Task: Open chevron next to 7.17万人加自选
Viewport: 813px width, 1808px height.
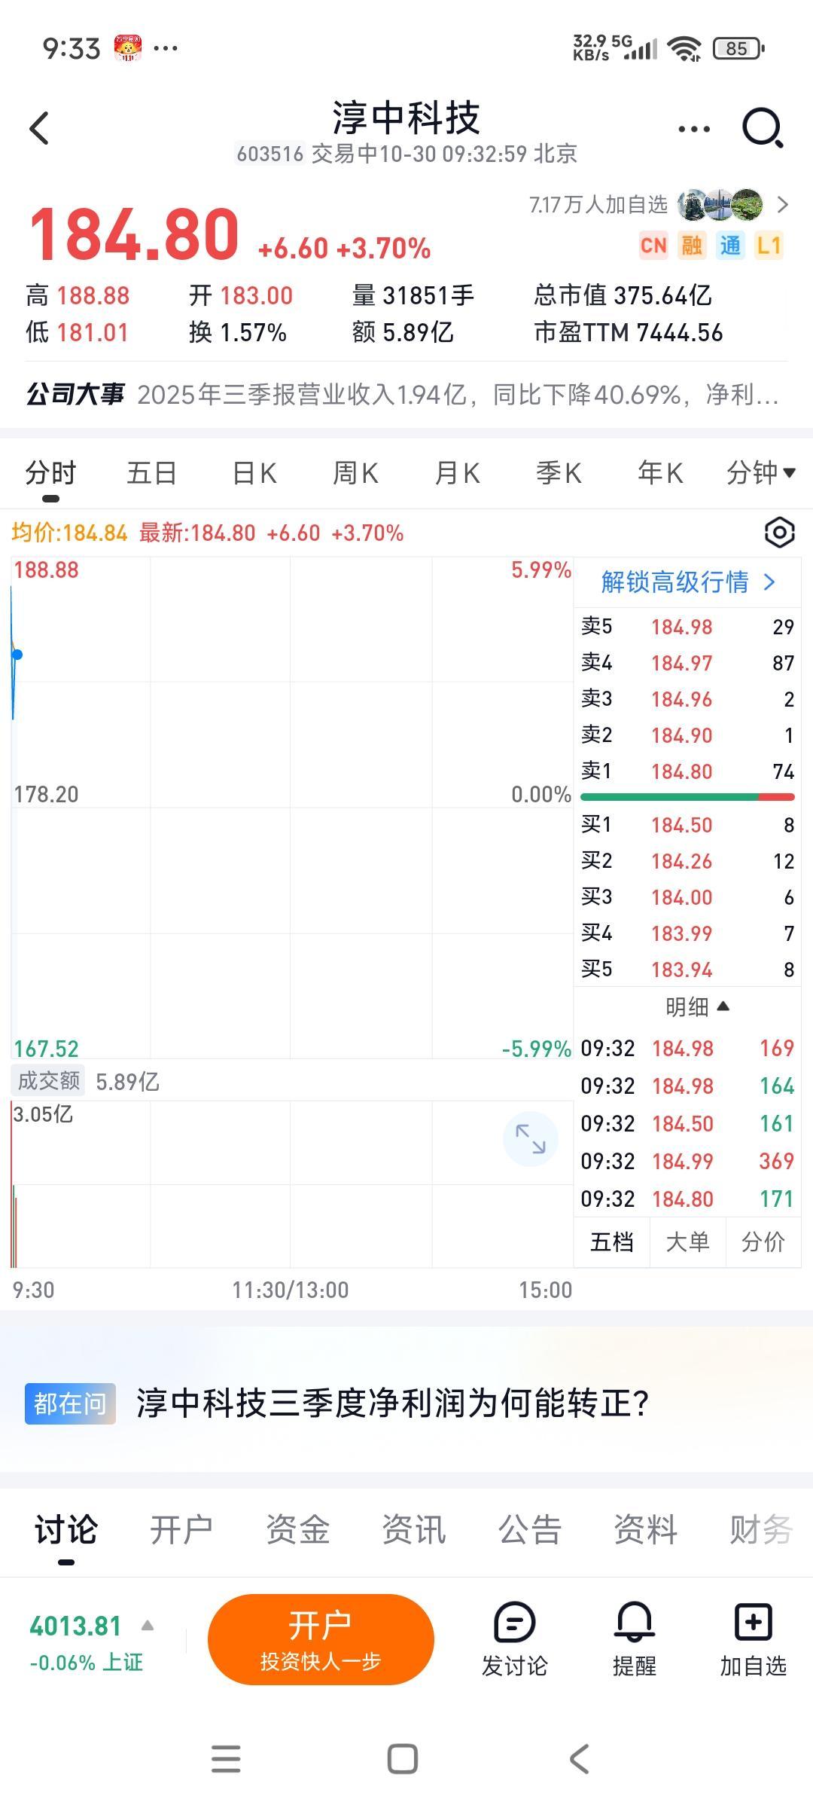Action: 783,205
